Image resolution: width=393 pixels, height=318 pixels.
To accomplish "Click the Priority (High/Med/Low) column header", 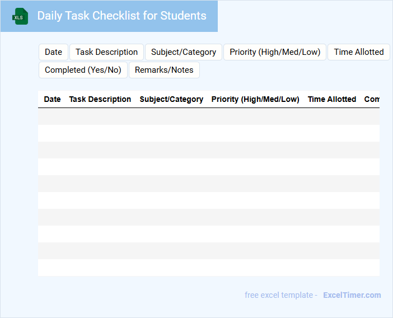I will 255,99.
